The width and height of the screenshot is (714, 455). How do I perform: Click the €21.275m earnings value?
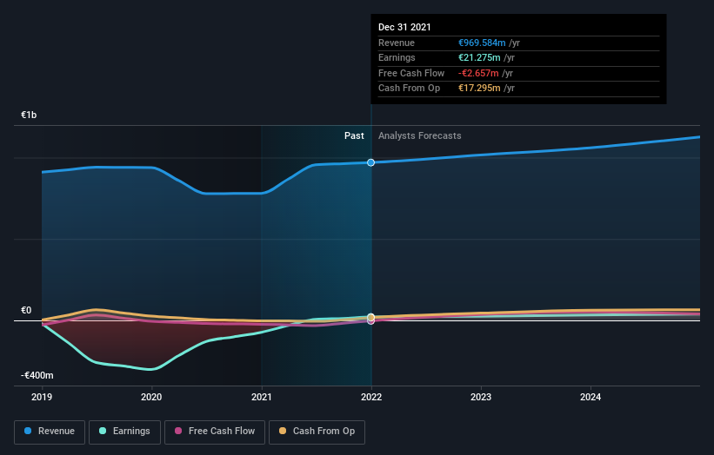479,57
